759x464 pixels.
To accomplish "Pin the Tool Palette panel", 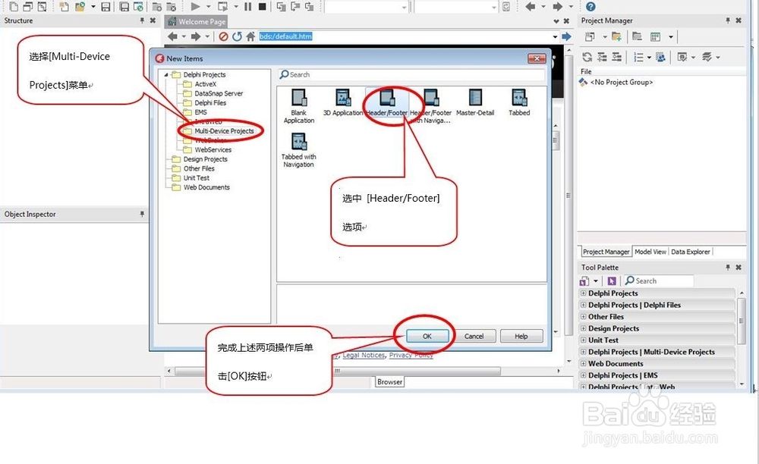I will coord(728,267).
